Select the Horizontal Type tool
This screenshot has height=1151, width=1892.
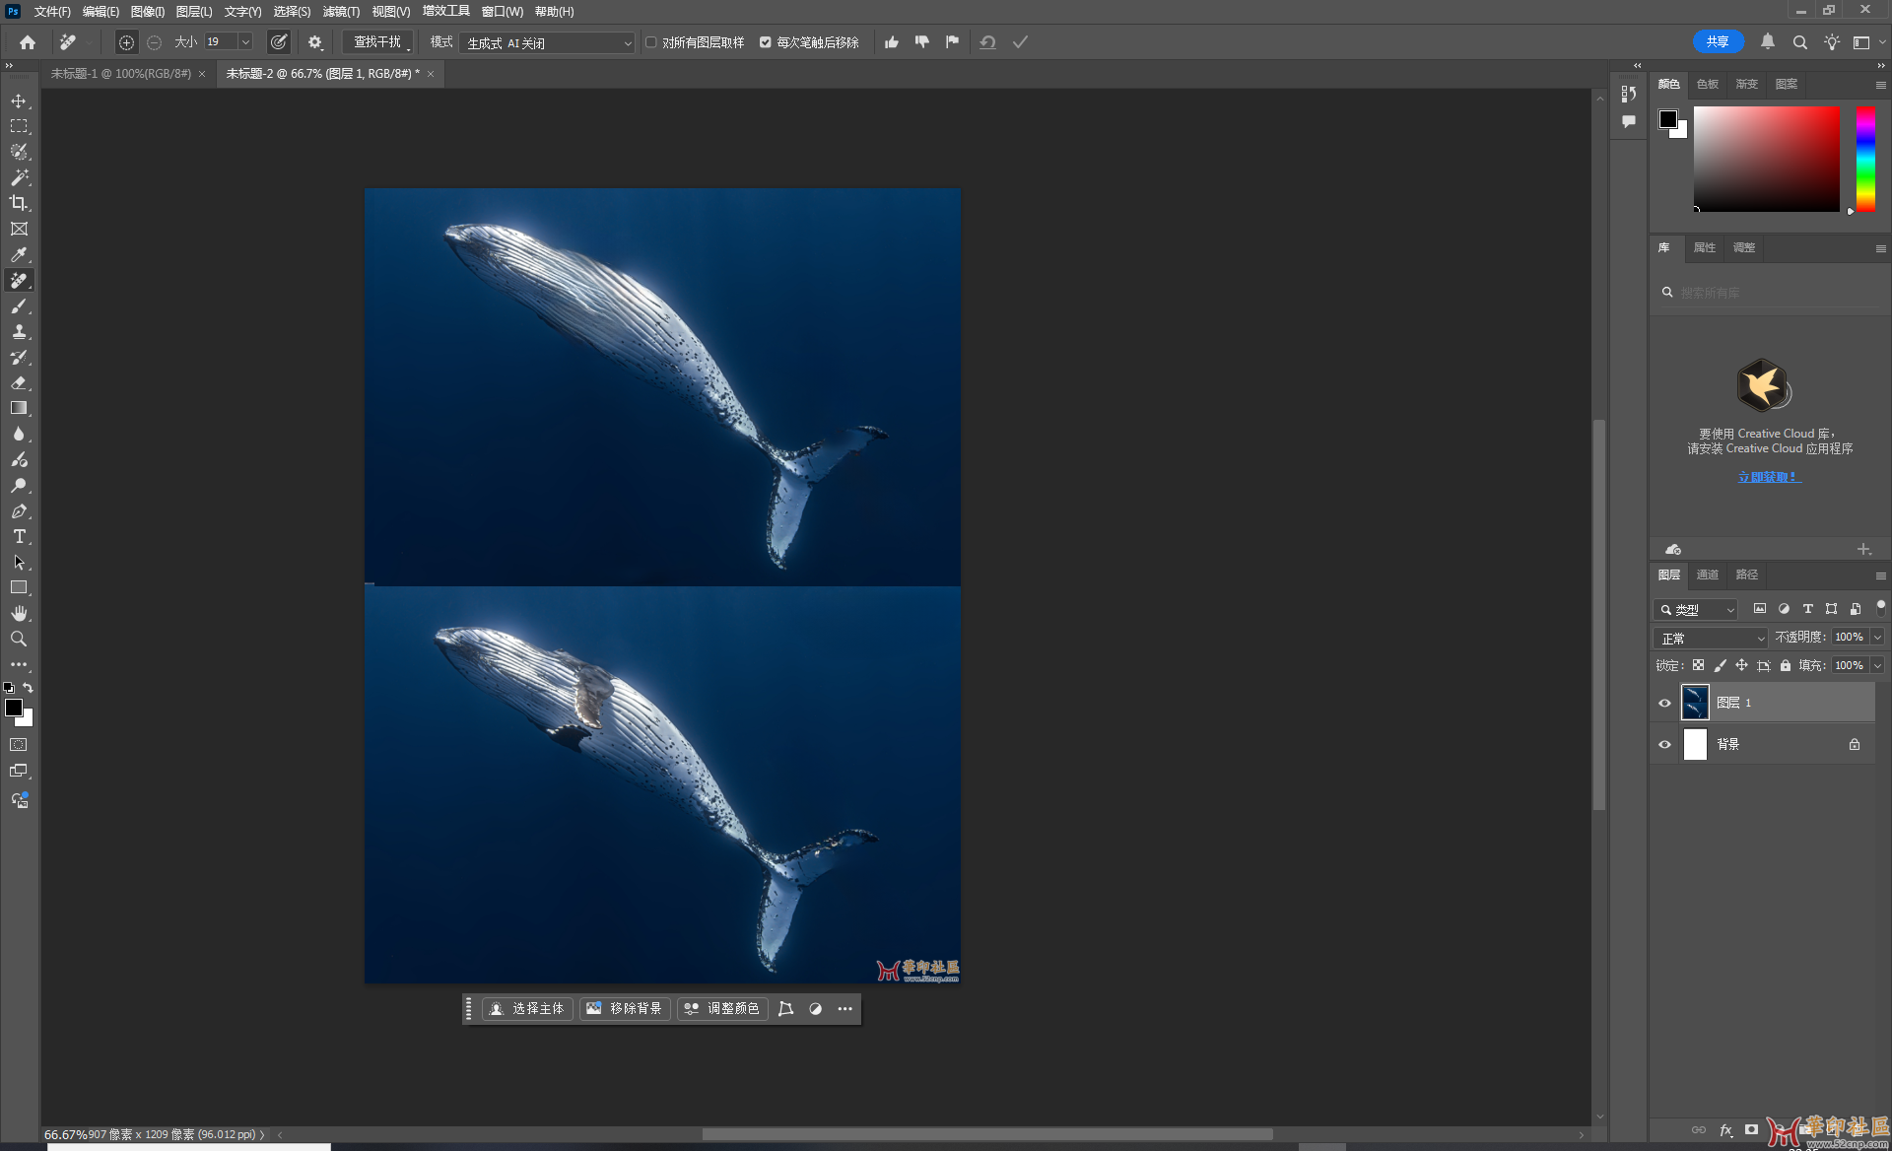click(x=19, y=536)
